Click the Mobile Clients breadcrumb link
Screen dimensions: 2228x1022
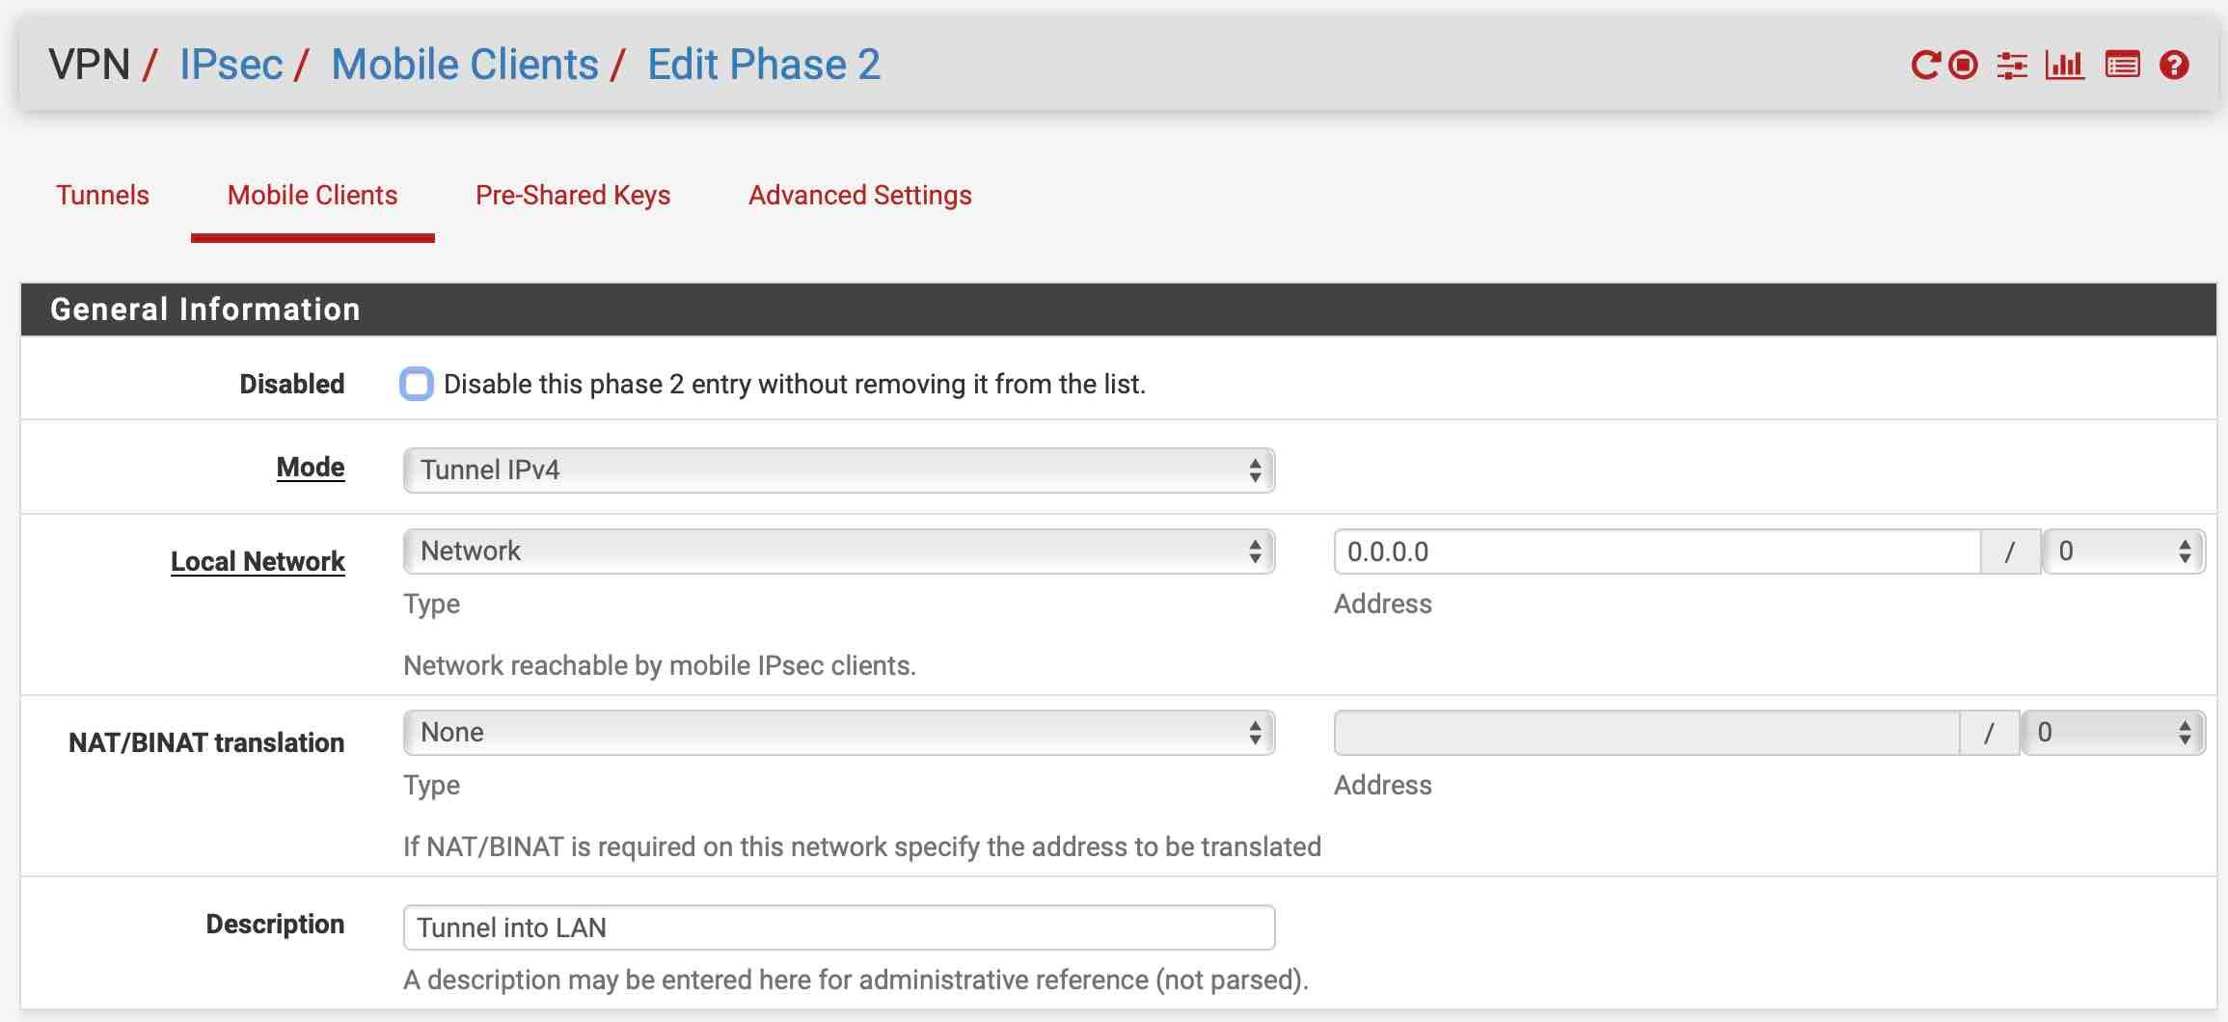[x=465, y=65]
